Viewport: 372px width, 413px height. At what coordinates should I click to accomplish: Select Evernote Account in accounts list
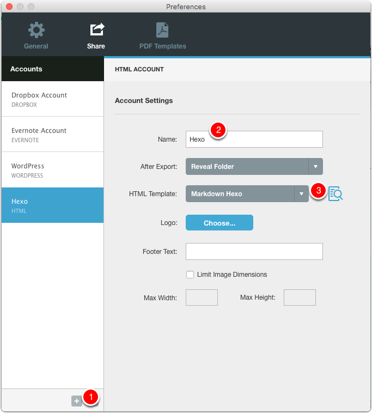point(53,135)
